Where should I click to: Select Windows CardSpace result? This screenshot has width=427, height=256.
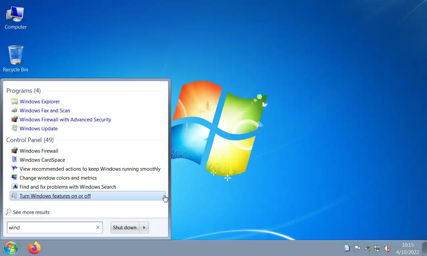pyautogui.click(x=42, y=160)
